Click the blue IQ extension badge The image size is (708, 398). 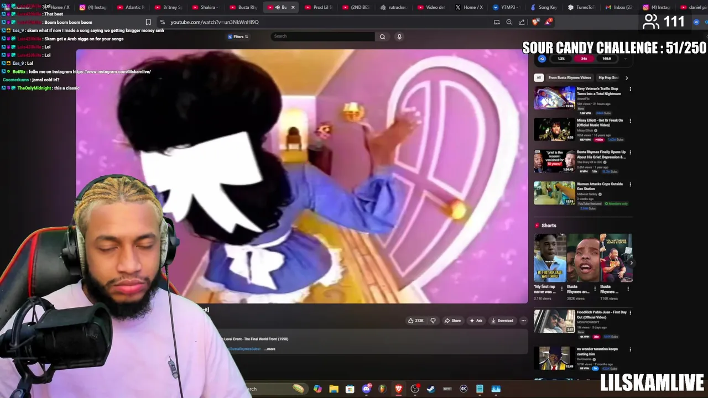(x=542, y=59)
